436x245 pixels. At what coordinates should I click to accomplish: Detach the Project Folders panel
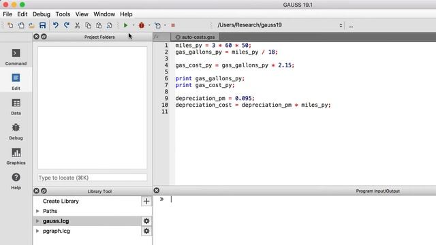pos(44,36)
